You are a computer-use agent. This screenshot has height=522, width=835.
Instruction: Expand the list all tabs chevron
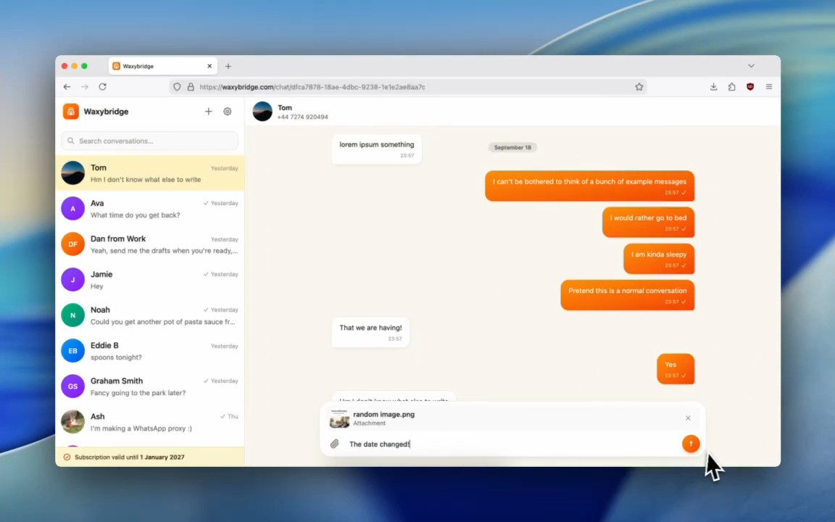[x=751, y=66]
